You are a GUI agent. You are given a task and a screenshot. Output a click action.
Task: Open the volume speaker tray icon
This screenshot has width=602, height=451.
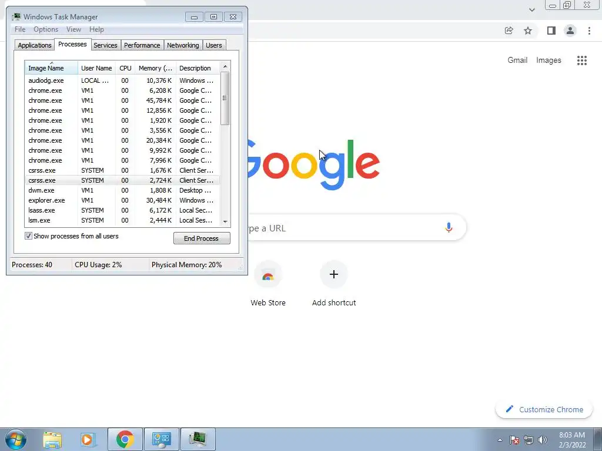[x=543, y=440]
